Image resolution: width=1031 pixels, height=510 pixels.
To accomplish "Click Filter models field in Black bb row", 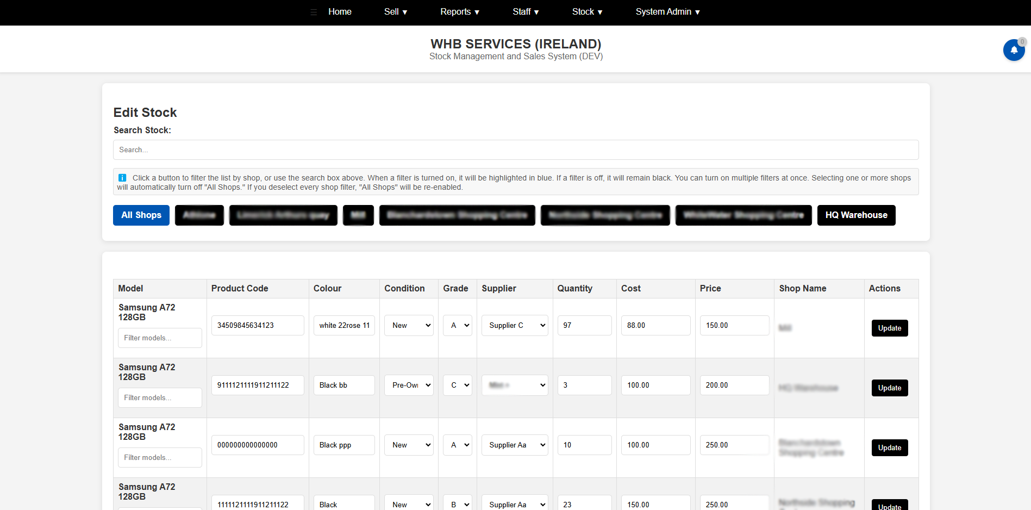I will point(160,397).
